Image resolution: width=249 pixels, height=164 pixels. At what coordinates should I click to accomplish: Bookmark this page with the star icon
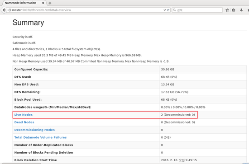pos(227,10)
